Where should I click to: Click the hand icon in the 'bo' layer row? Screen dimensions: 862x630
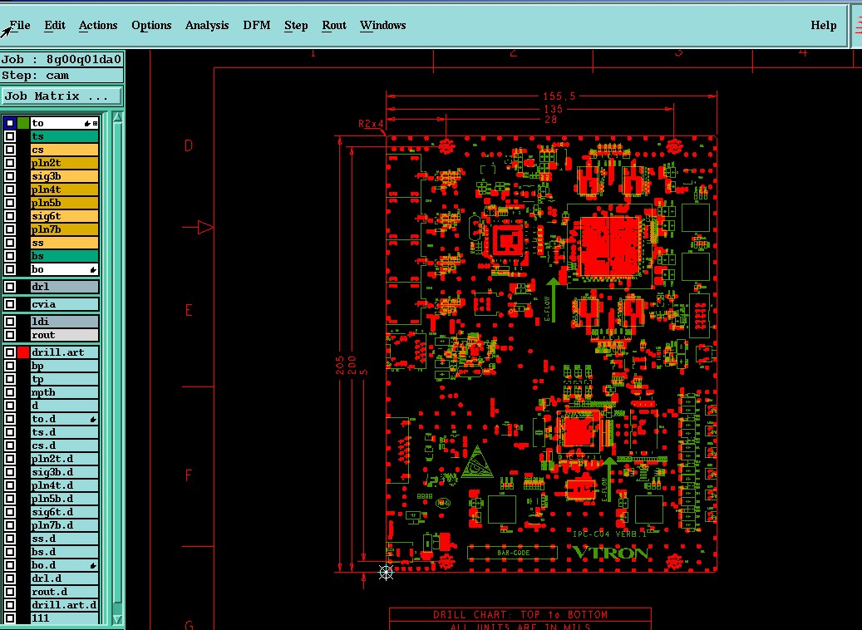point(93,269)
